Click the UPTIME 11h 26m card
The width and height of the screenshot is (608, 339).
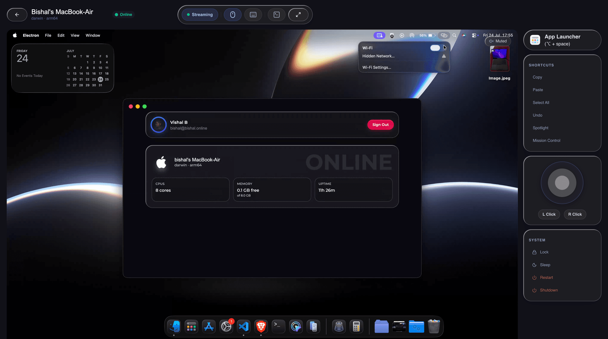coord(353,190)
